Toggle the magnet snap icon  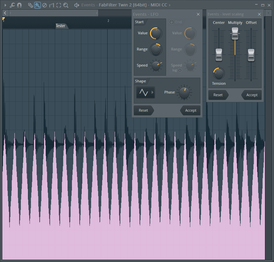19,5
